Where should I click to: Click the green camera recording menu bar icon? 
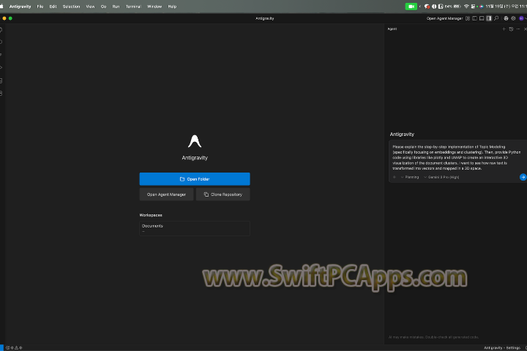pos(411,7)
